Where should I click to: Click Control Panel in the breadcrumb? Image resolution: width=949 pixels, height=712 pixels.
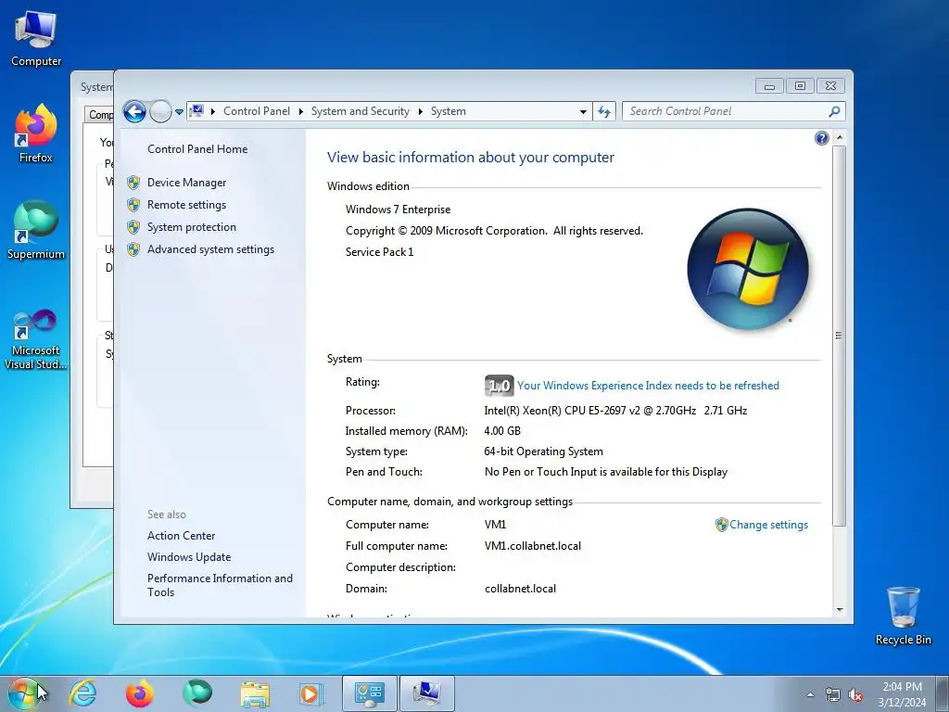coord(257,111)
